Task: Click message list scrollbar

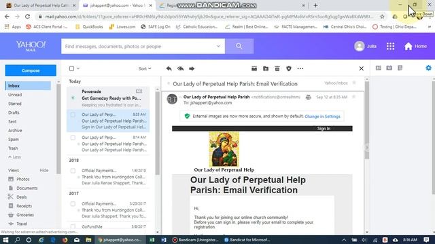Action: tap(157, 133)
